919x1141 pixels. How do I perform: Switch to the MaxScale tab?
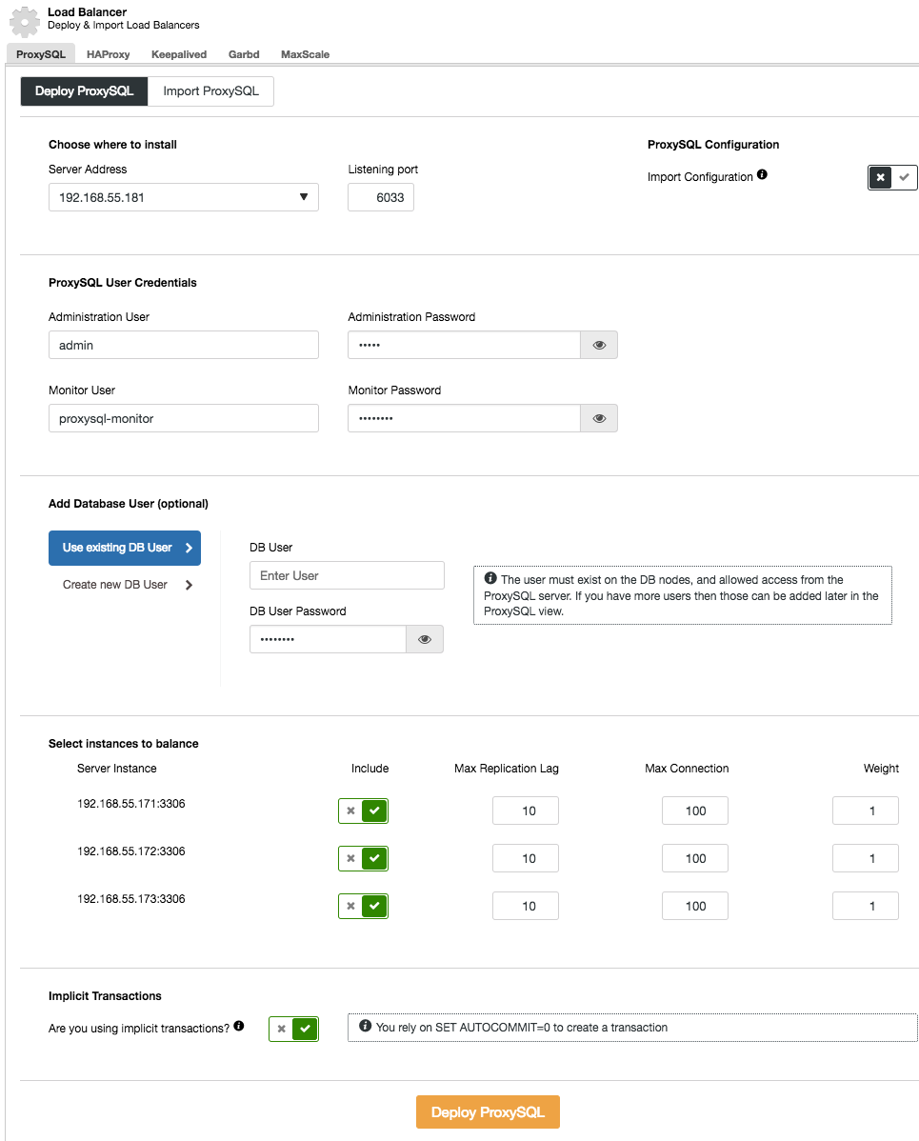305,54
